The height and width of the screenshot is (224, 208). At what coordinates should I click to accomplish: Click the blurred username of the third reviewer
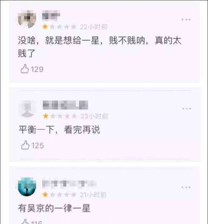pyautogui.click(x=69, y=183)
